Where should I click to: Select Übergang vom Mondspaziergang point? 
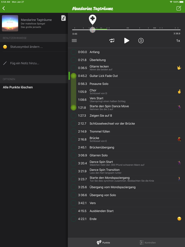click(x=126, y=187)
